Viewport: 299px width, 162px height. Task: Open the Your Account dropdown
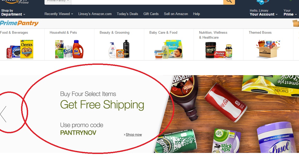click(x=264, y=12)
